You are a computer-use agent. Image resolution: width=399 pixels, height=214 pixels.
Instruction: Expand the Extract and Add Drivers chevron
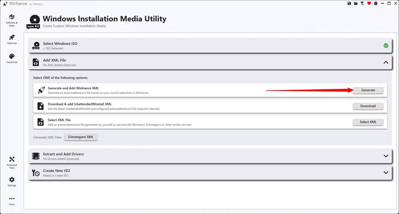386,156
